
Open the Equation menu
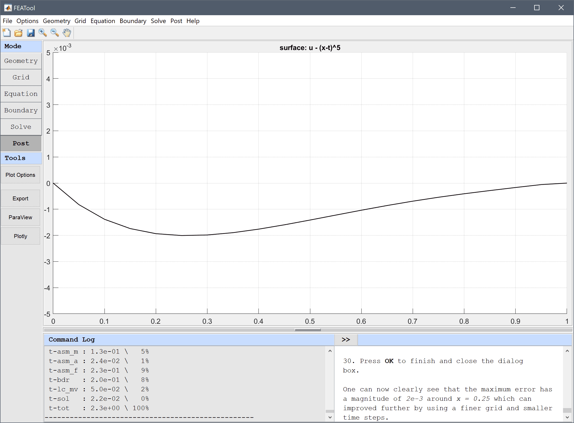coord(103,21)
